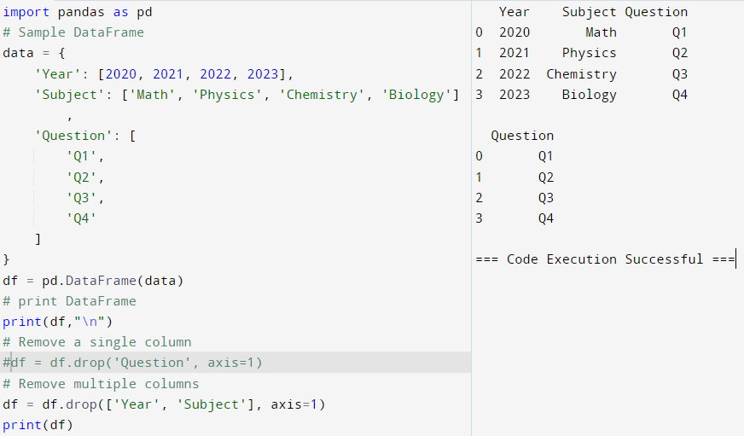Click the final print(df) line

coord(38,425)
